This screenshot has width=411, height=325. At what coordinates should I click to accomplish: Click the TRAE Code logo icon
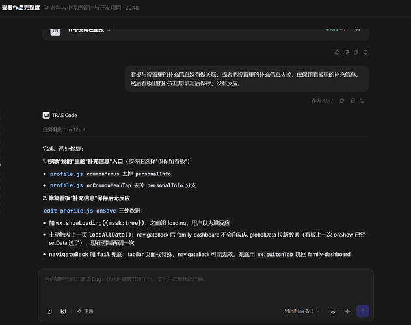click(x=46, y=116)
